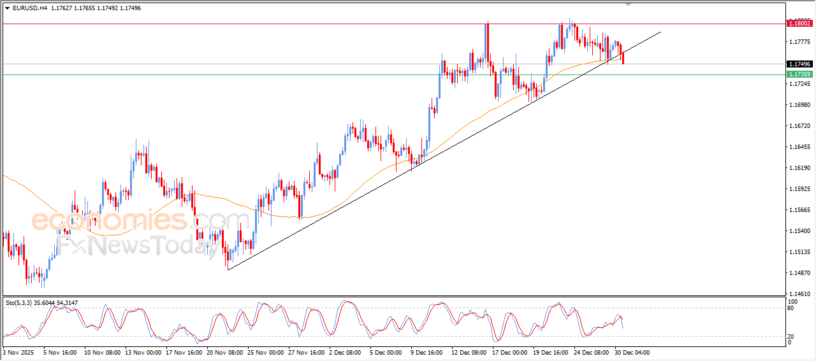Click the 1.15135 price axis label
This screenshot has width=816, height=361.
tap(799, 252)
